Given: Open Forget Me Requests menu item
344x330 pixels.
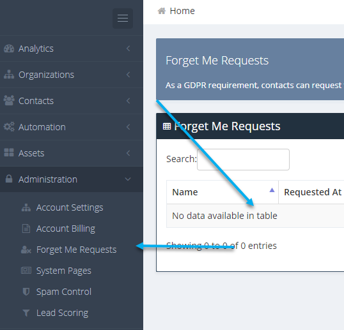Looking at the screenshot, I should (x=76, y=250).
